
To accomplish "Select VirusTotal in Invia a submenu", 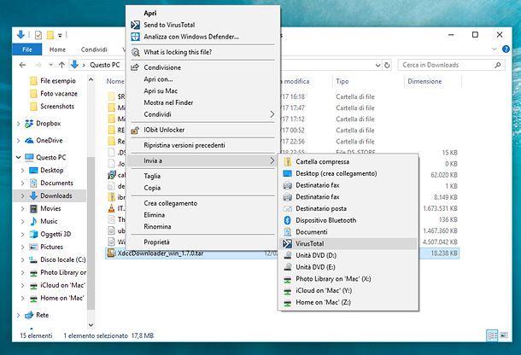I will point(348,244).
